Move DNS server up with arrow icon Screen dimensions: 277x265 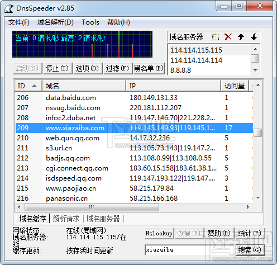point(241,37)
